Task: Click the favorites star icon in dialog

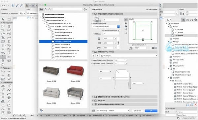Action: coord(46,9)
